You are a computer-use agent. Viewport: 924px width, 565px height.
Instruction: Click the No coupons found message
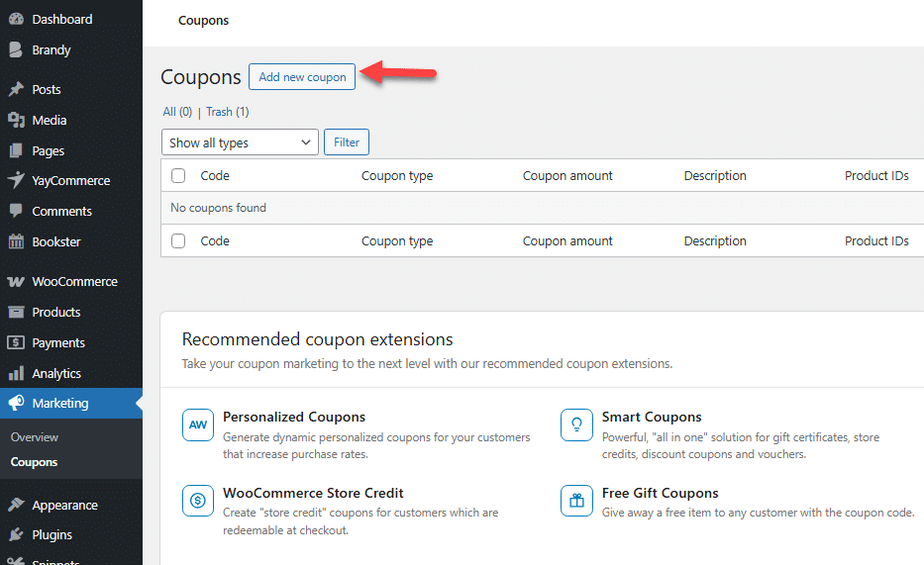pyautogui.click(x=218, y=208)
